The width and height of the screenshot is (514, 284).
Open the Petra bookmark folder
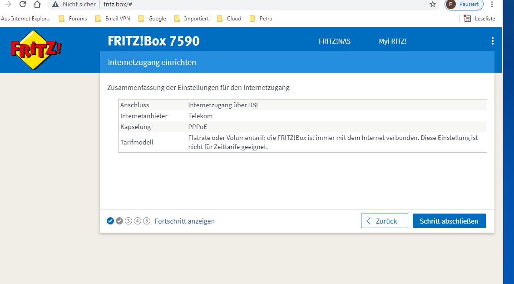(x=261, y=19)
